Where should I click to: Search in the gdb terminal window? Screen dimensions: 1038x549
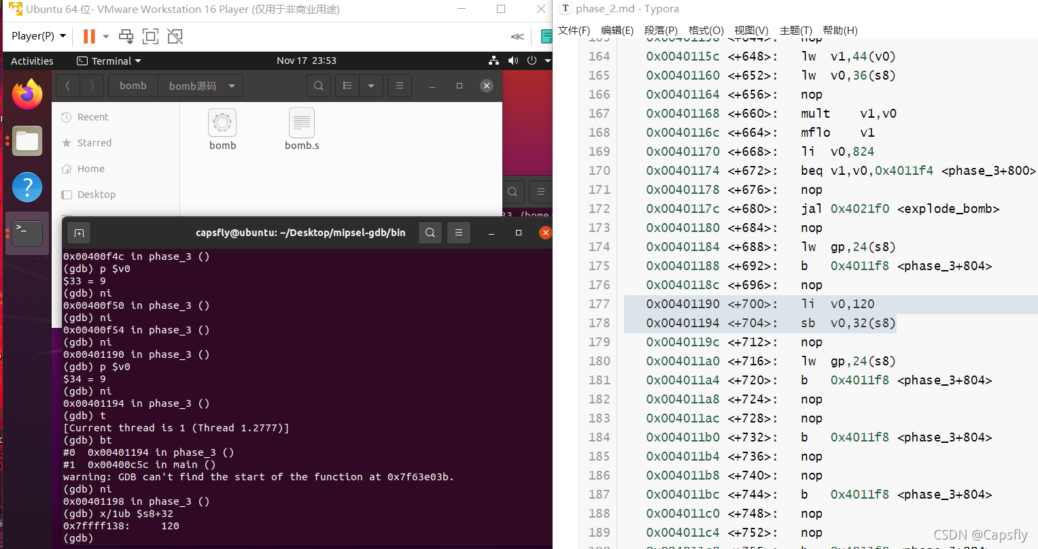point(430,233)
